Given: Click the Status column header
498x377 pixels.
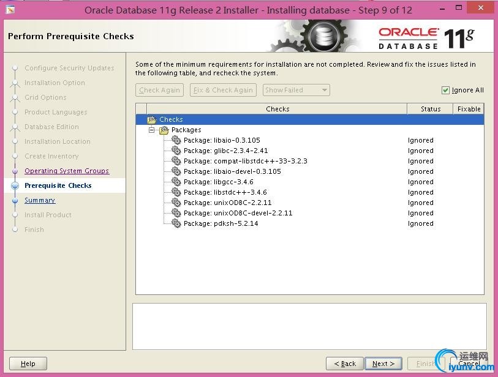Looking at the screenshot, I should (x=430, y=109).
